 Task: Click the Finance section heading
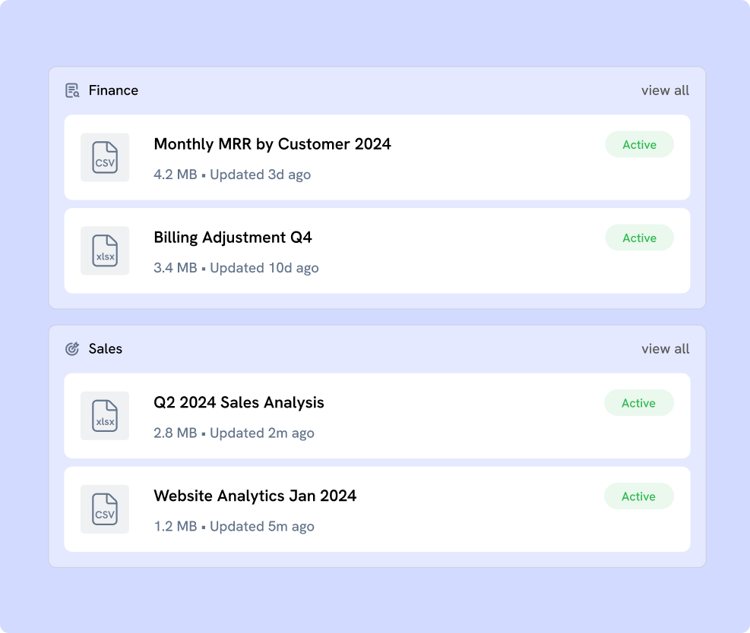(113, 90)
